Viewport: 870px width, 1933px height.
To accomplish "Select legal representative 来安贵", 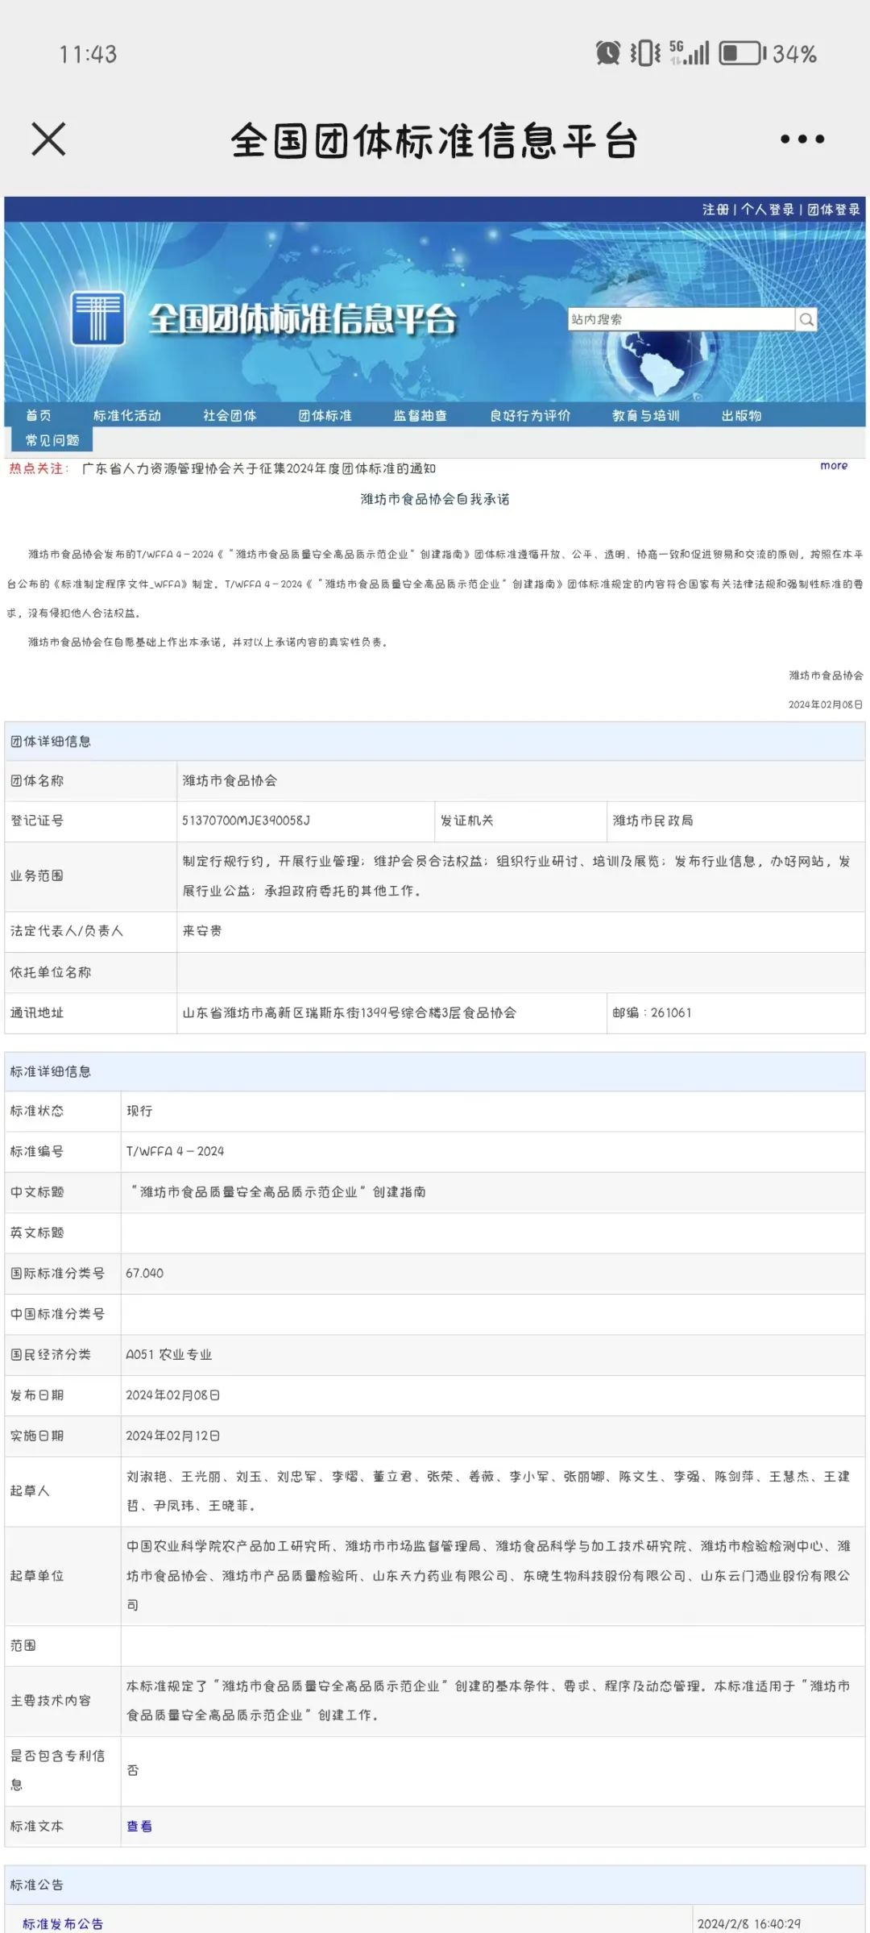I will coord(202,931).
